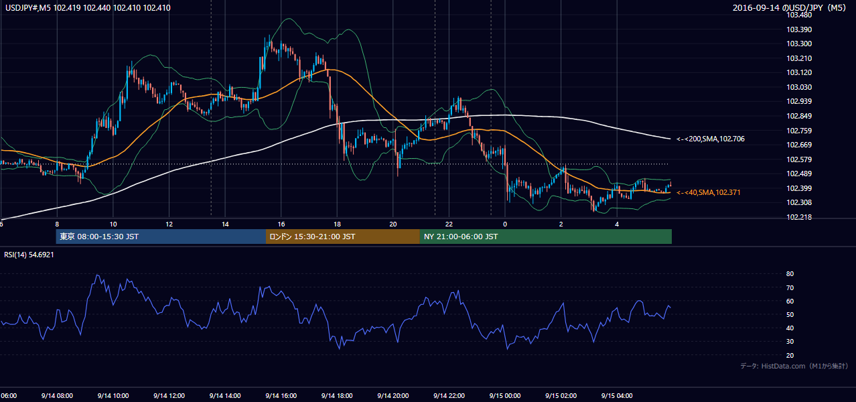
Task: Click hour label 22 under price chart
Action: pos(449,224)
